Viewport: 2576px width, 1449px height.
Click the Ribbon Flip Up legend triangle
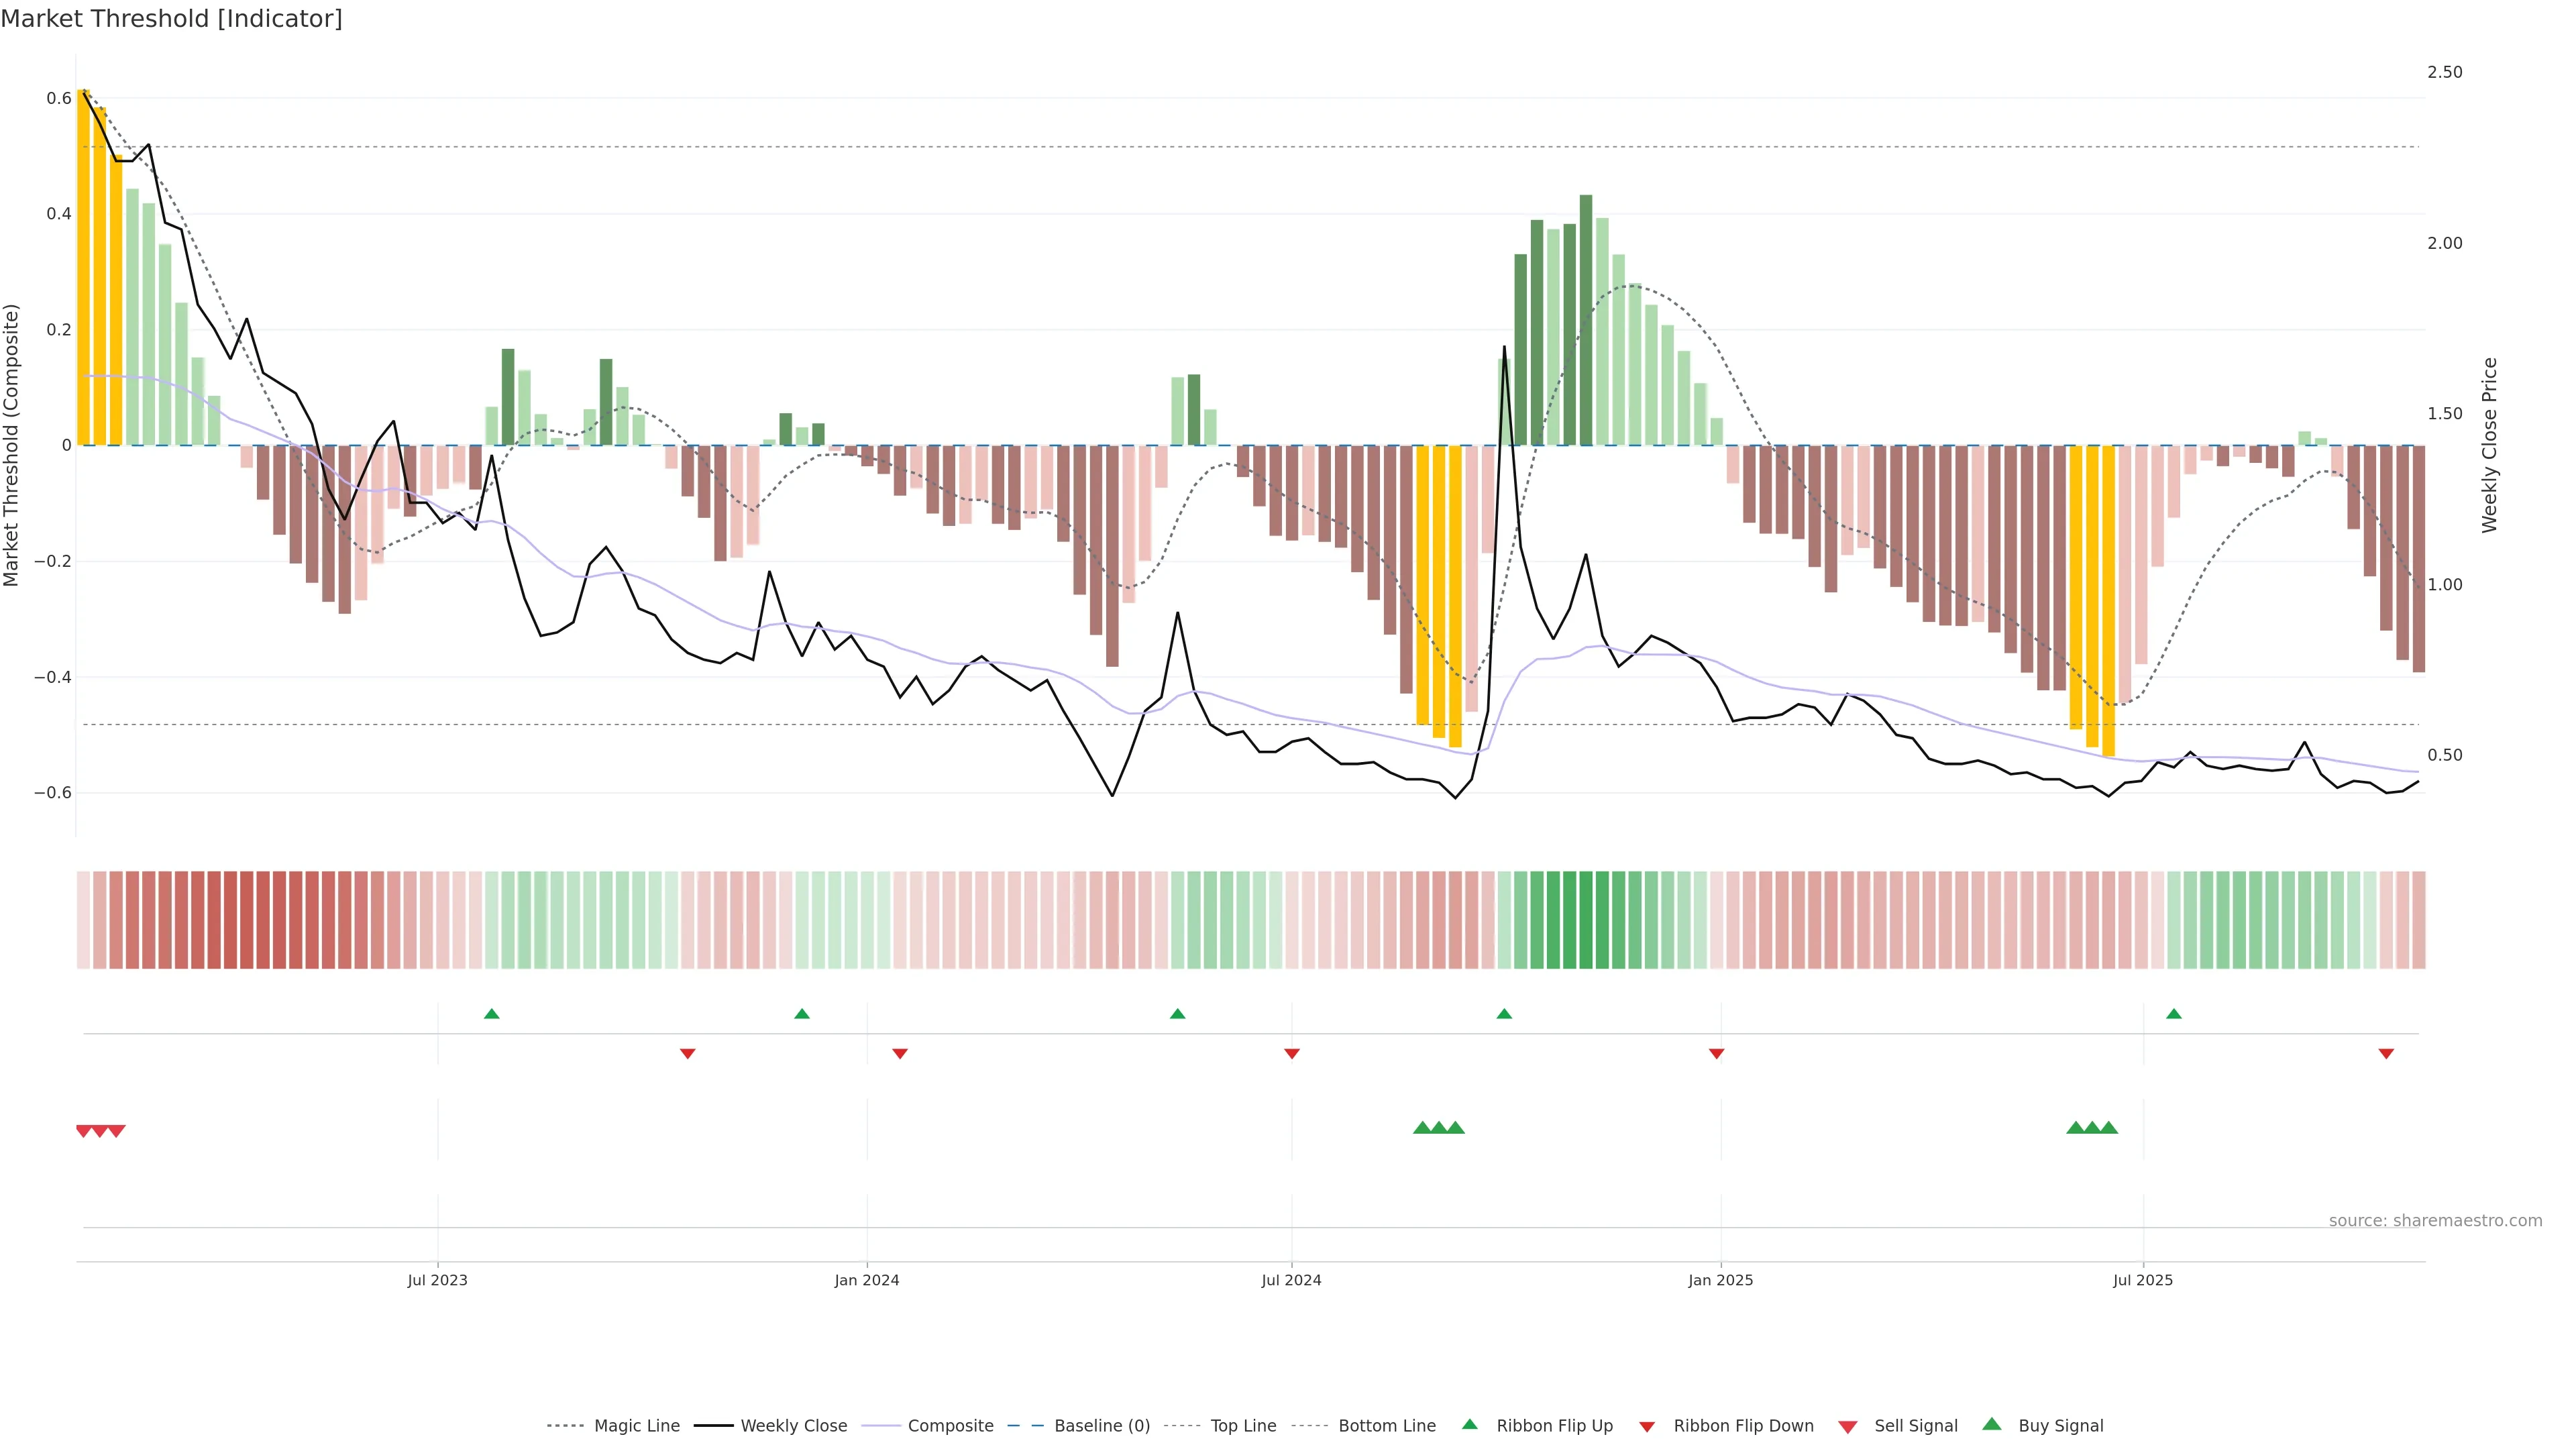1469,1424
